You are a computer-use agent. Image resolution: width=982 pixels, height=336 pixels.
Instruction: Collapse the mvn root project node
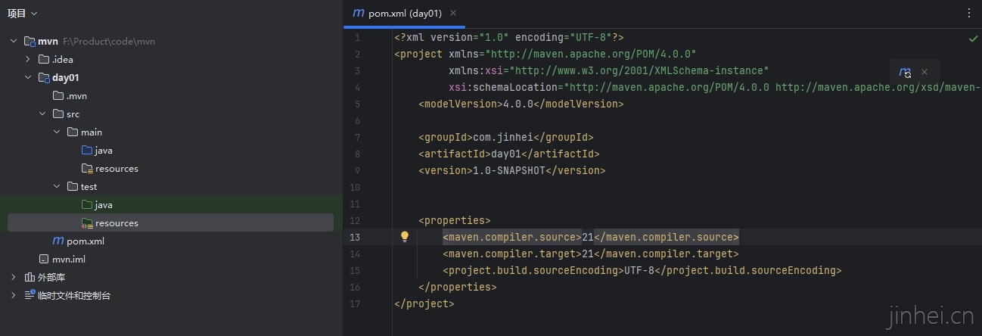[x=13, y=41]
